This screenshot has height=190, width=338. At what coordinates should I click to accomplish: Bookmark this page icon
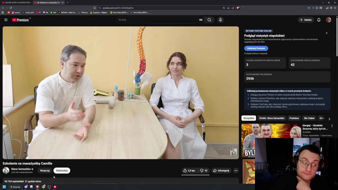click(95, 8)
